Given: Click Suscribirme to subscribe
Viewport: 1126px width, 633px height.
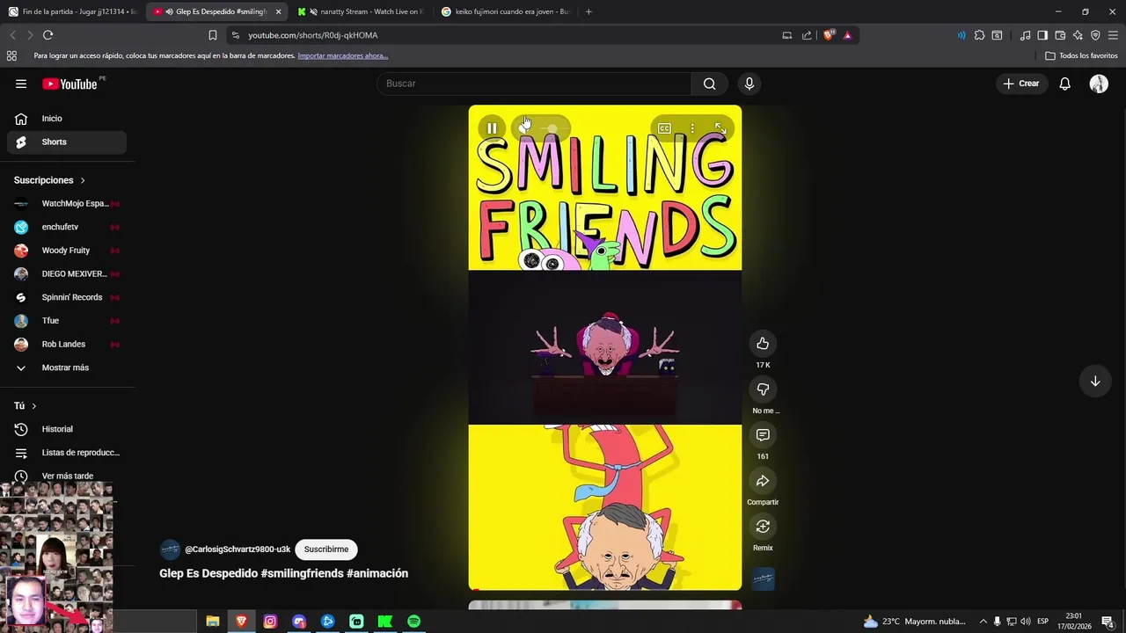Looking at the screenshot, I should (x=326, y=549).
